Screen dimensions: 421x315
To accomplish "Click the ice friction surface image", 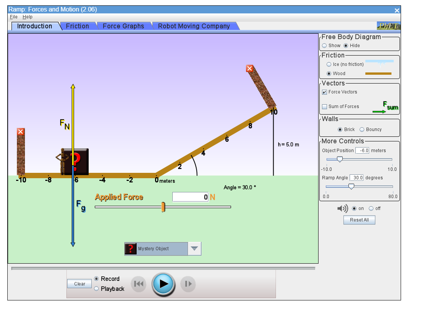I will pos(380,63).
